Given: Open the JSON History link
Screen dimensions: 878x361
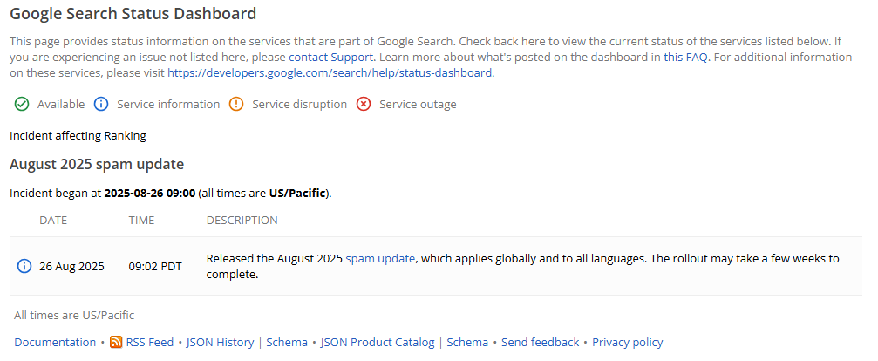Looking at the screenshot, I should pos(220,342).
